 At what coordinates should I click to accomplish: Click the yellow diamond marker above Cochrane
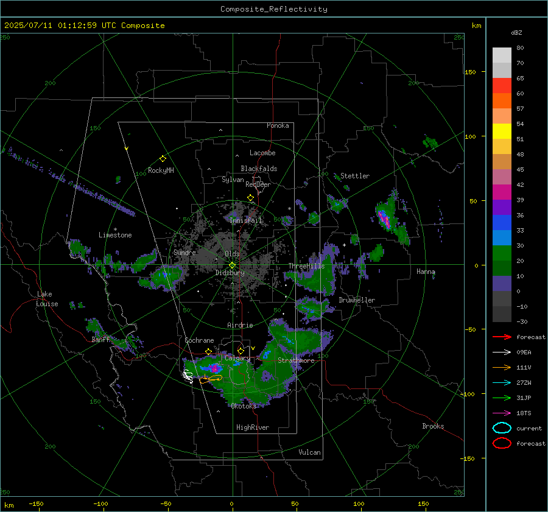pyautogui.click(x=209, y=351)
